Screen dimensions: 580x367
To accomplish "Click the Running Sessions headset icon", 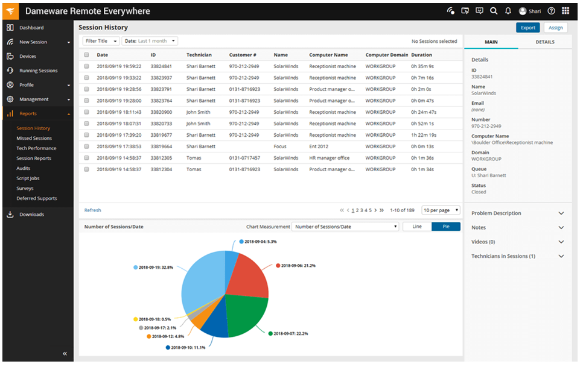I will [10, 71].
